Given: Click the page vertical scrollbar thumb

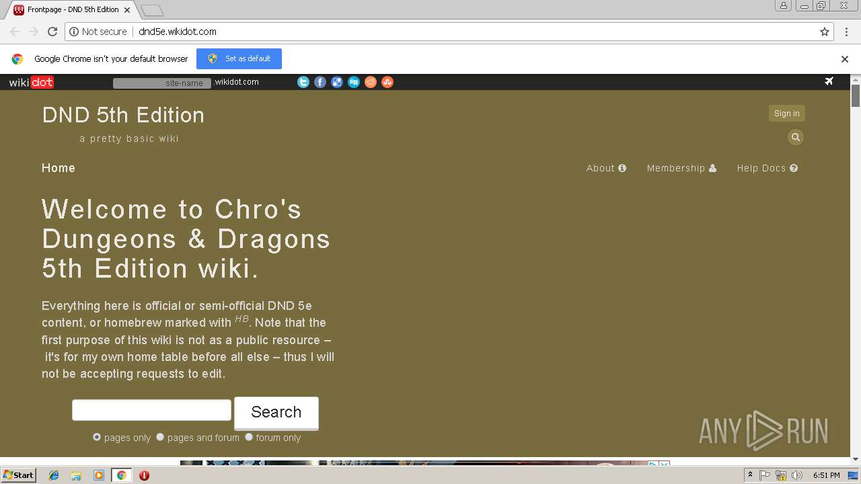Looking at the screenshot, I should pyautogui.click(x=856, y=96).
